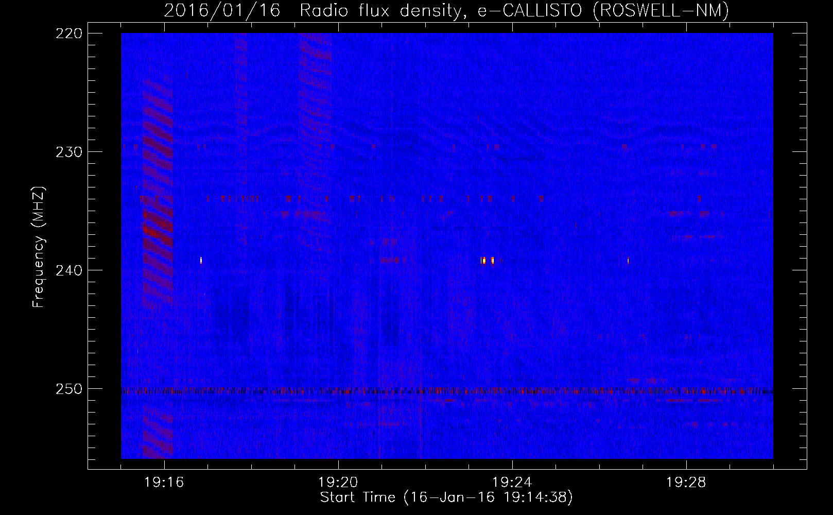Click the 19:20 time axis label
The width and height of the screenshot is (833, 515).
pyautogui.click(x=338, y=483)
